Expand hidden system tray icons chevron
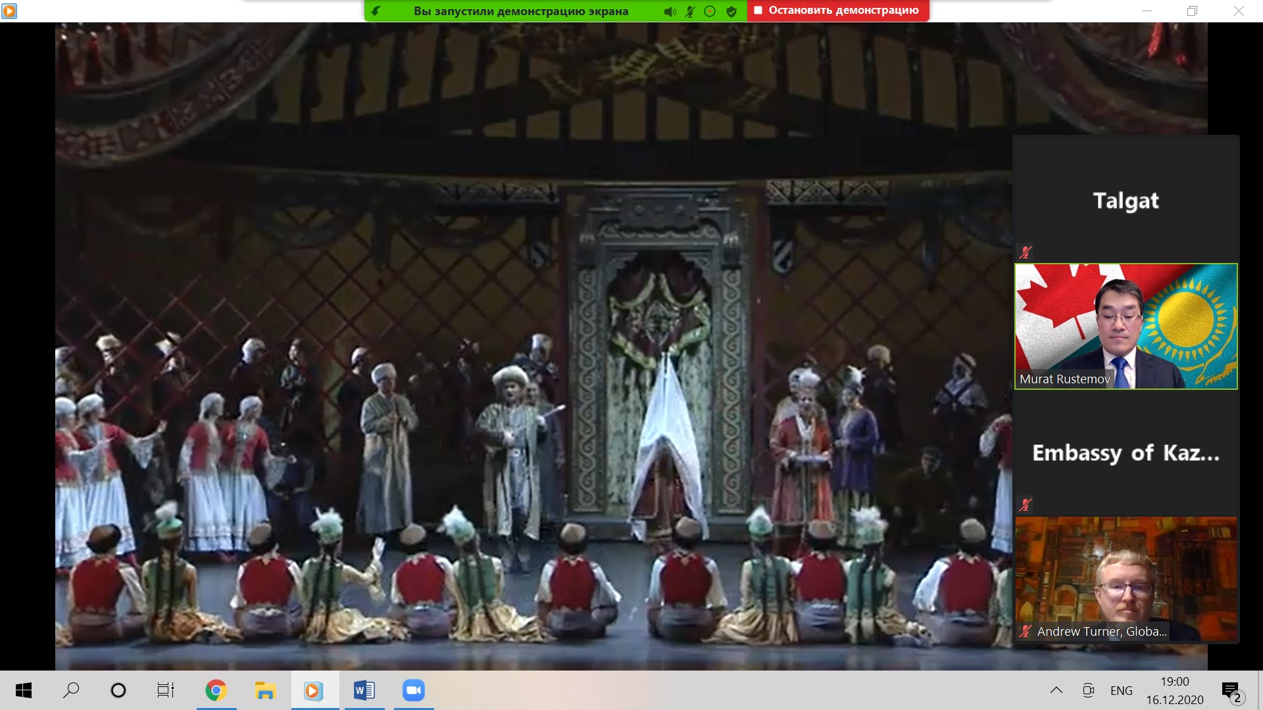The image size is (1263, 710). pos(1056,690)
